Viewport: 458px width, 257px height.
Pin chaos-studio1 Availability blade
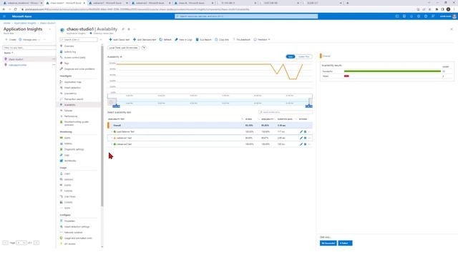(x=123, y=29)
